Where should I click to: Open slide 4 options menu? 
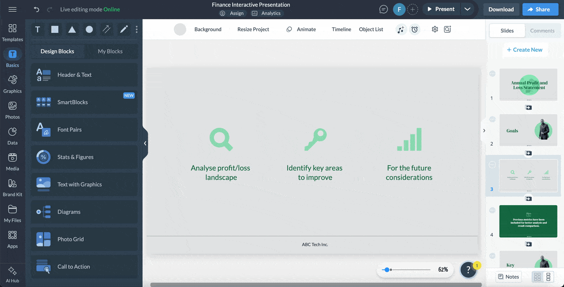pos(492,210)
